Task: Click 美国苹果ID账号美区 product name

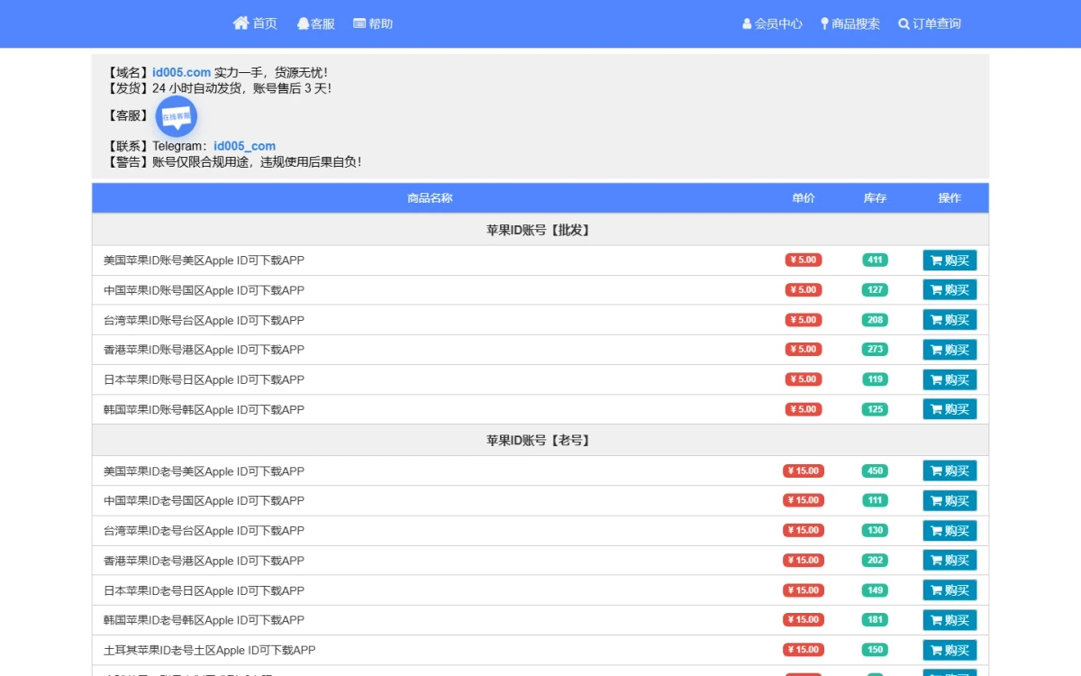Action: [x=204, y=260]
